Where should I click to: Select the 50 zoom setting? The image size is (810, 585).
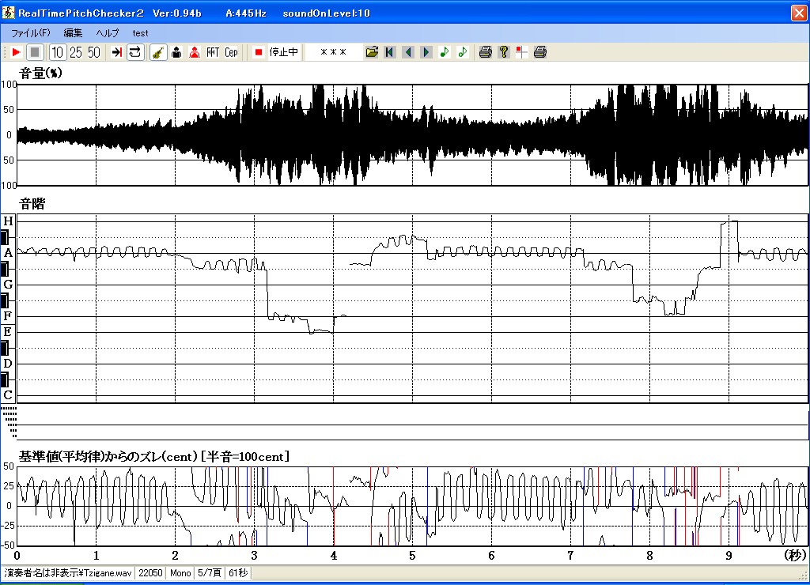pos(93,52)
